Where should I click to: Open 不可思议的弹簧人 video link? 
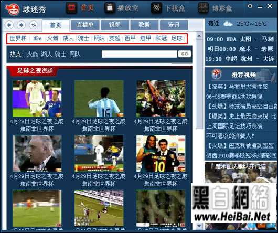coord(230,136)
